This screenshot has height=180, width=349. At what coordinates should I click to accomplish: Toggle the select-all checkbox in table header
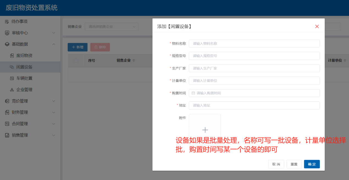[x=76, y=60]
